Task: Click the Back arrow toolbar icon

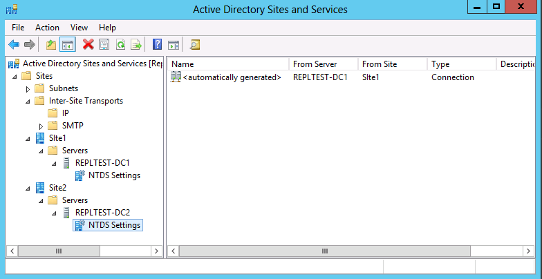Action: 14,44
